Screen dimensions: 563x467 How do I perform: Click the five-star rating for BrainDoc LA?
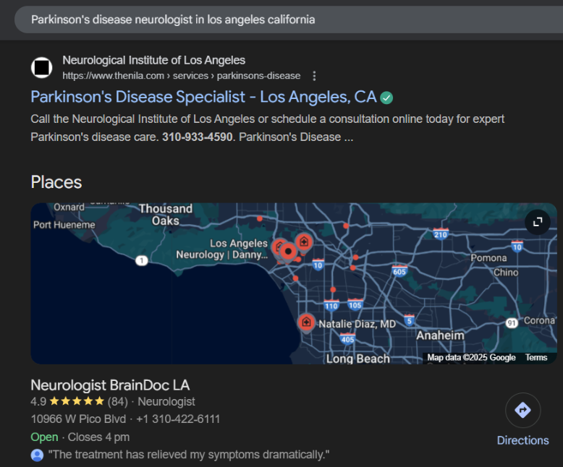point(77,401)
